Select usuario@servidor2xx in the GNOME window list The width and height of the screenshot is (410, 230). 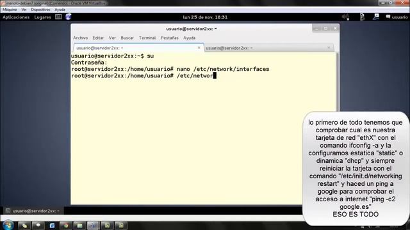33,211
